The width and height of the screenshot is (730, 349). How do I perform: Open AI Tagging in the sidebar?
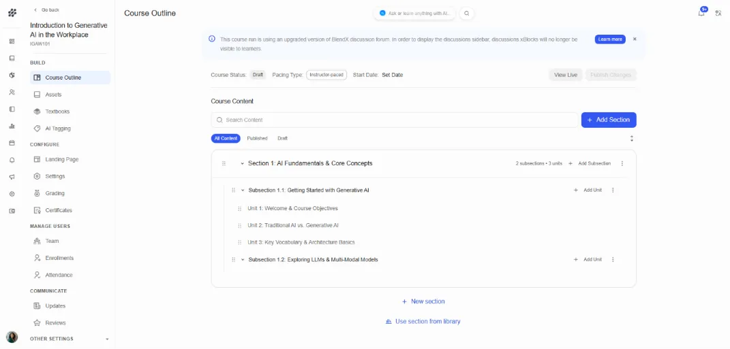(x=70, y=129)
